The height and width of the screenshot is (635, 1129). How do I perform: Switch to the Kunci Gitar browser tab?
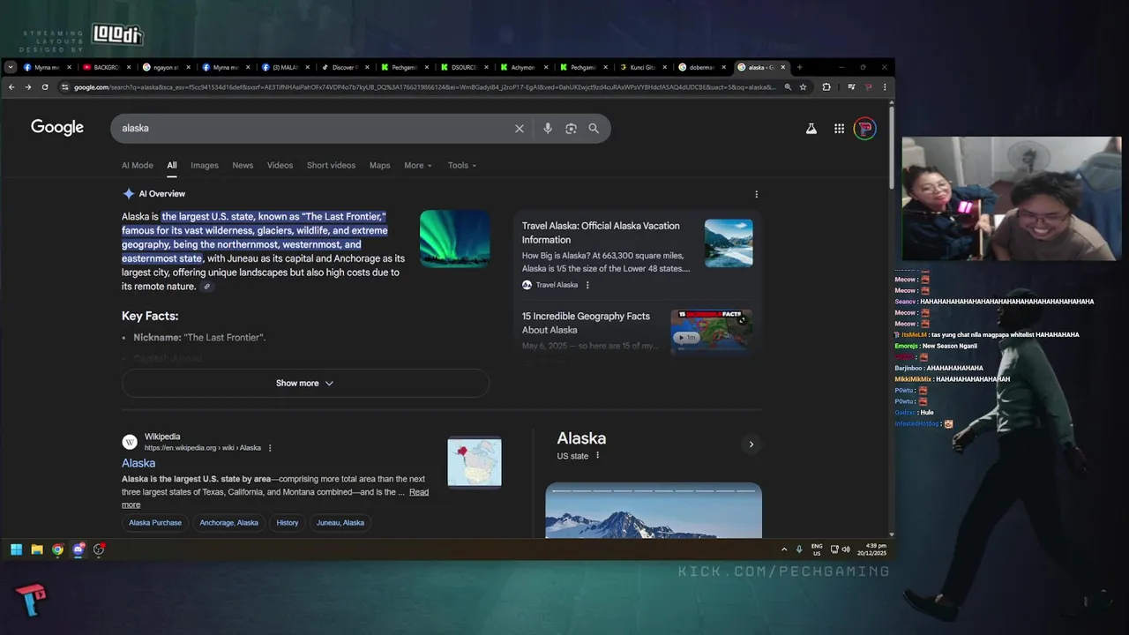(643, 67)
